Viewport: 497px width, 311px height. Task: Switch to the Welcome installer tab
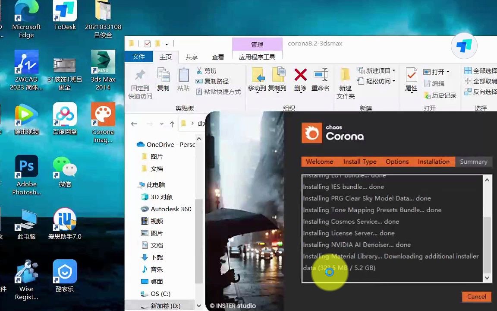pyautogui.click(x=319, y=161)
